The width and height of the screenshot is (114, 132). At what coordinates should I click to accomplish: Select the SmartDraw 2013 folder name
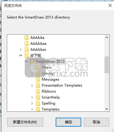click(50, 62)
